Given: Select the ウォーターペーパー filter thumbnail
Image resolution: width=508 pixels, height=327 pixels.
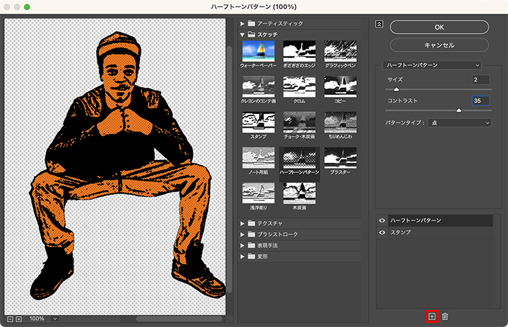Looking at the screenshot, I should tap(257, 52).
